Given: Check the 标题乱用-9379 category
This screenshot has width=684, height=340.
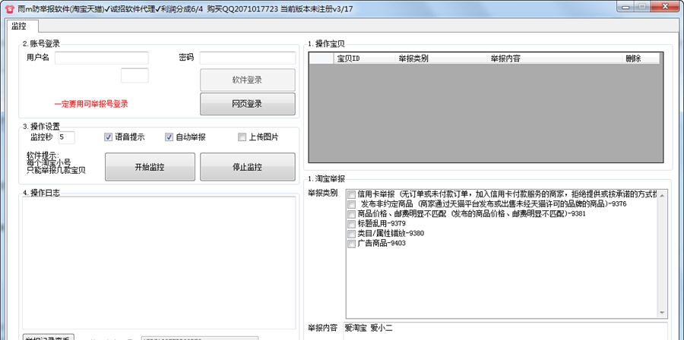Looking at the screenshot, I should pyautogui.click(x=352, y=224).
